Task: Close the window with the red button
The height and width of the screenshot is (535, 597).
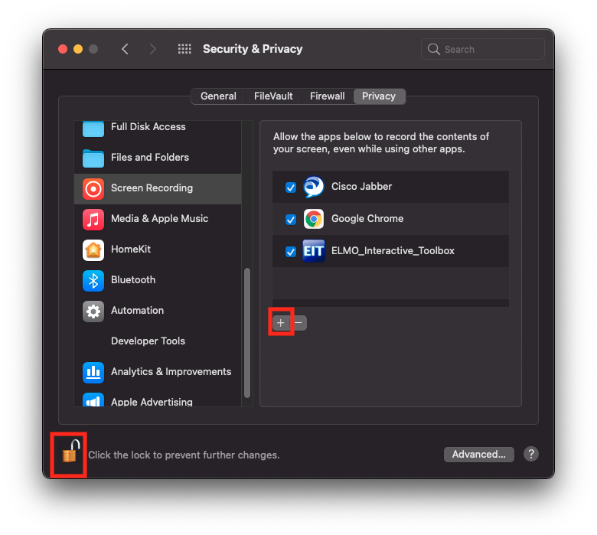Action: (x=63, y=49)
